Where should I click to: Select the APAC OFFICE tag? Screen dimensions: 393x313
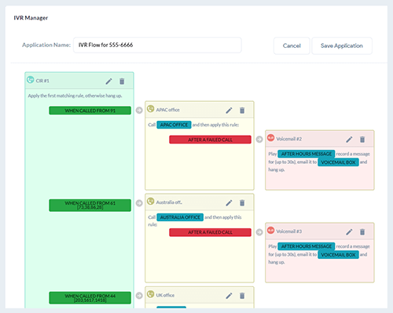point(174,125)
